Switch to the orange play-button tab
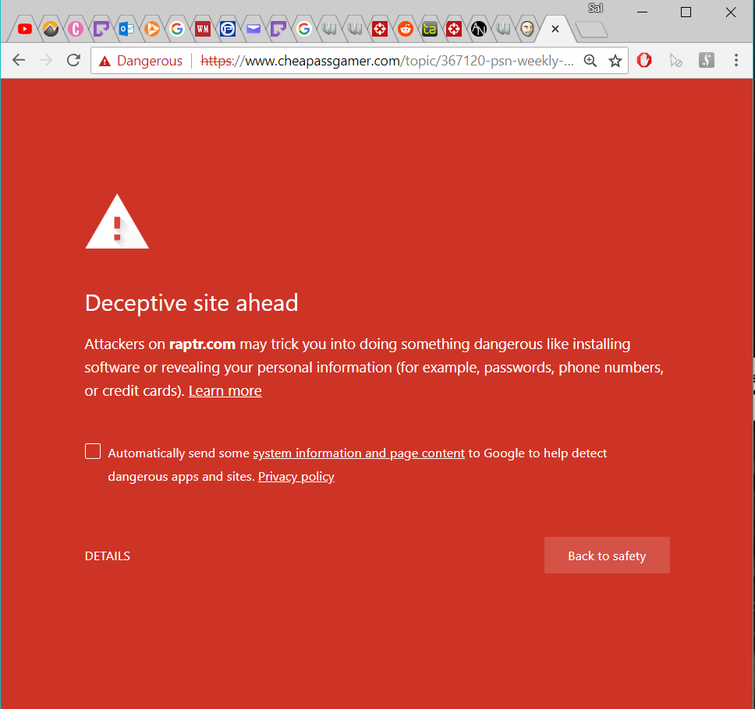The width and height of the screenshot is (755, 709). coord(151,30)
